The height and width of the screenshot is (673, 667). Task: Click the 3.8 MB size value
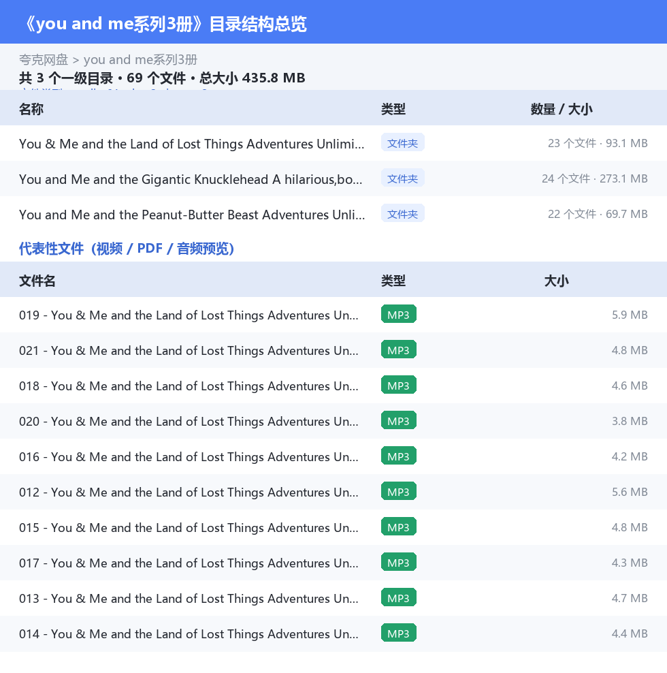tap(630, 421)
